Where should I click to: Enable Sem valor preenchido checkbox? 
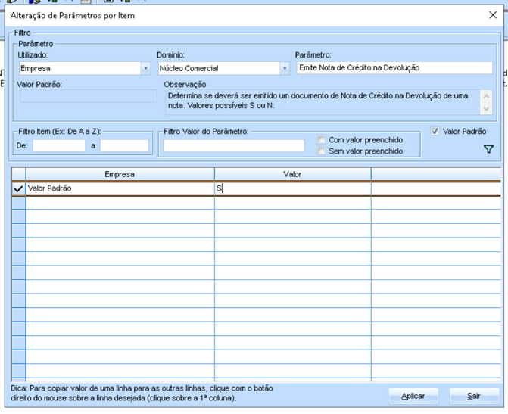tap(321, 151)
